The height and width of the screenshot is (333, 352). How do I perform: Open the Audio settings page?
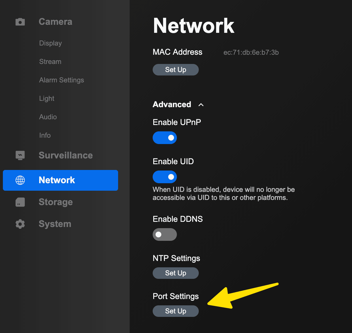pos(48,117)
